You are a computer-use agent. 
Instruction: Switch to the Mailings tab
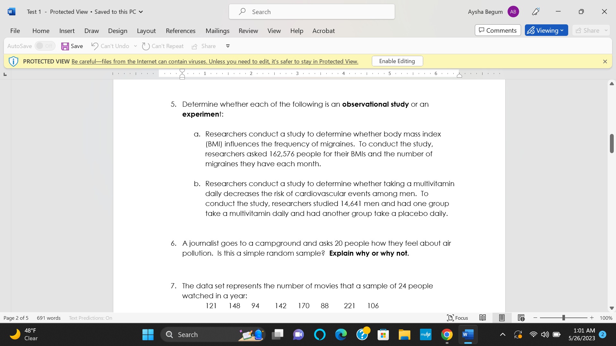(x=218, y=31)
